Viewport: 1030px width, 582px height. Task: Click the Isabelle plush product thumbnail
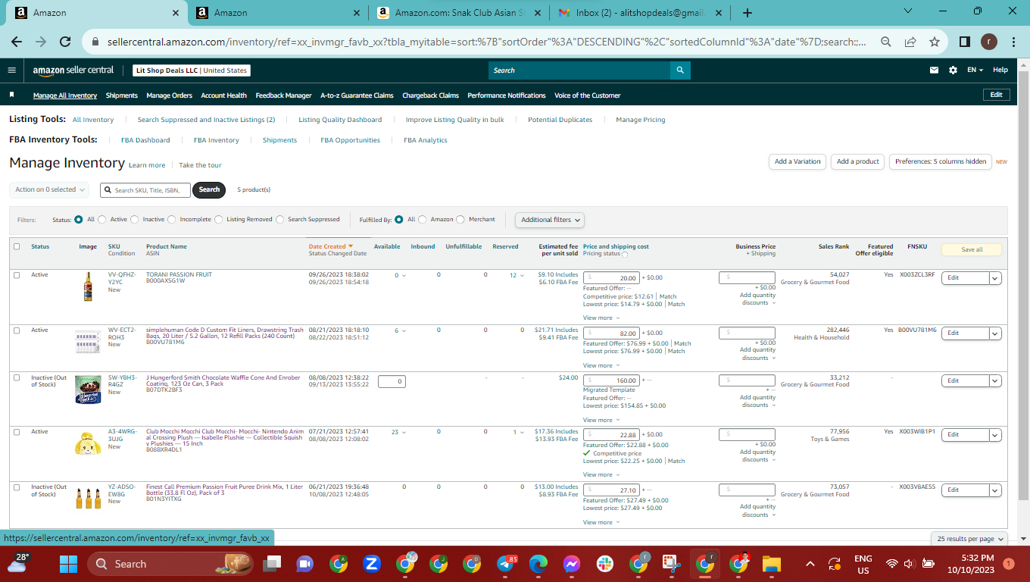[x=87, y=443]
